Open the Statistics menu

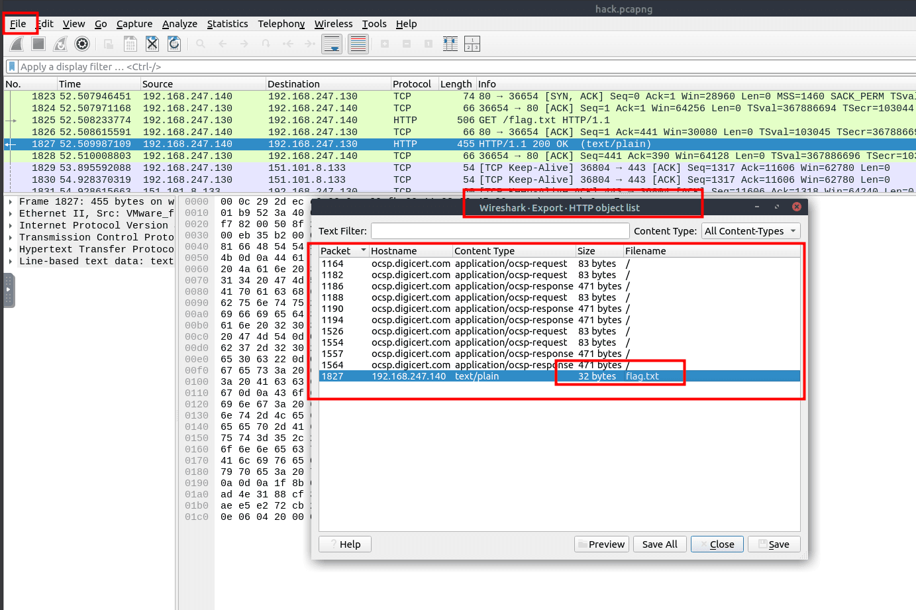click(x=227, y=24)
